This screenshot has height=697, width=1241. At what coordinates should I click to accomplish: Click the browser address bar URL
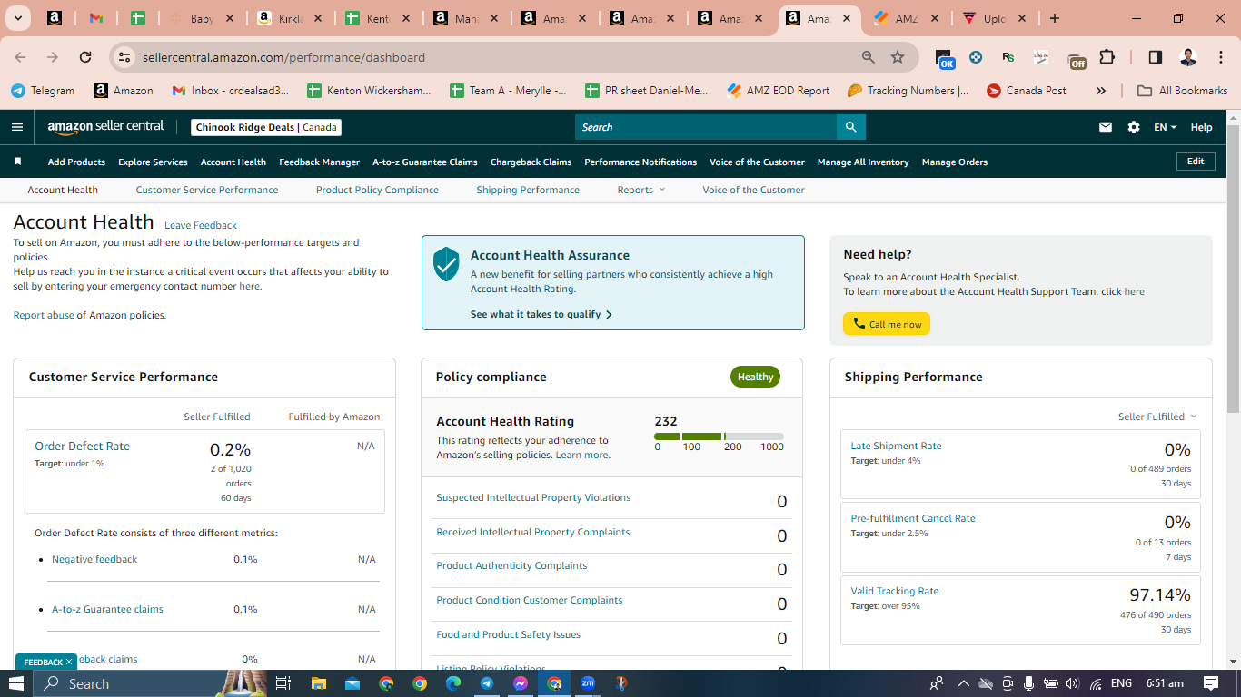[x=283, y=57]
